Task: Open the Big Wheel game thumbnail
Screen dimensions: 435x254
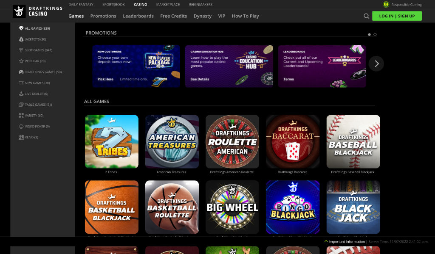Action: click(232, 207)
